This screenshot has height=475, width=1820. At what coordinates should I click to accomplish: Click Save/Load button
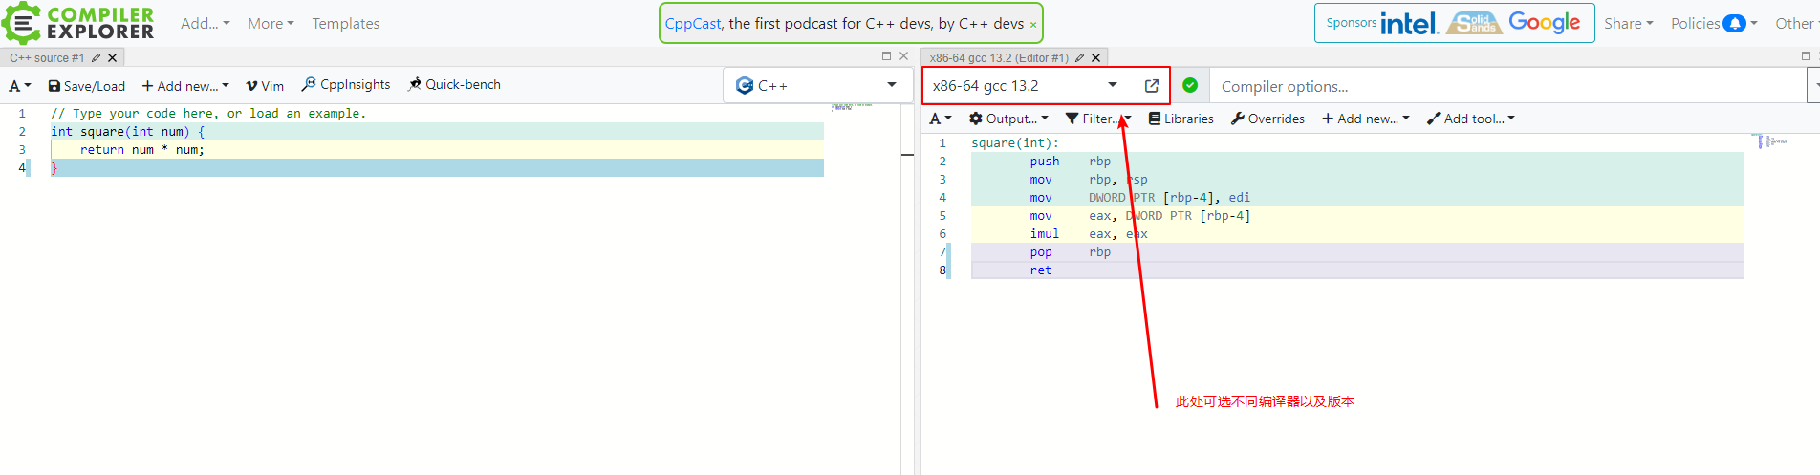86,86
